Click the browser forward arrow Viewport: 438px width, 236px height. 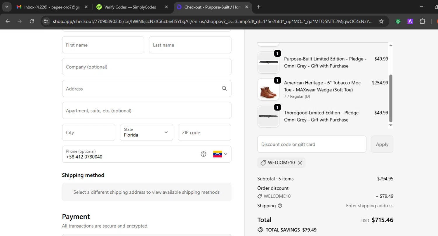[20, 21]
